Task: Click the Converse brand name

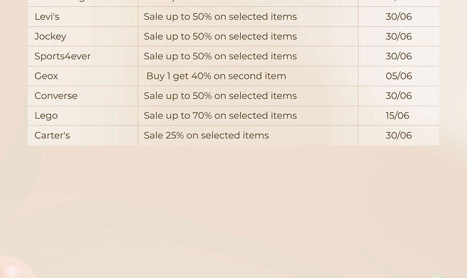Action: pyautogui.click(x=56, y=96)
